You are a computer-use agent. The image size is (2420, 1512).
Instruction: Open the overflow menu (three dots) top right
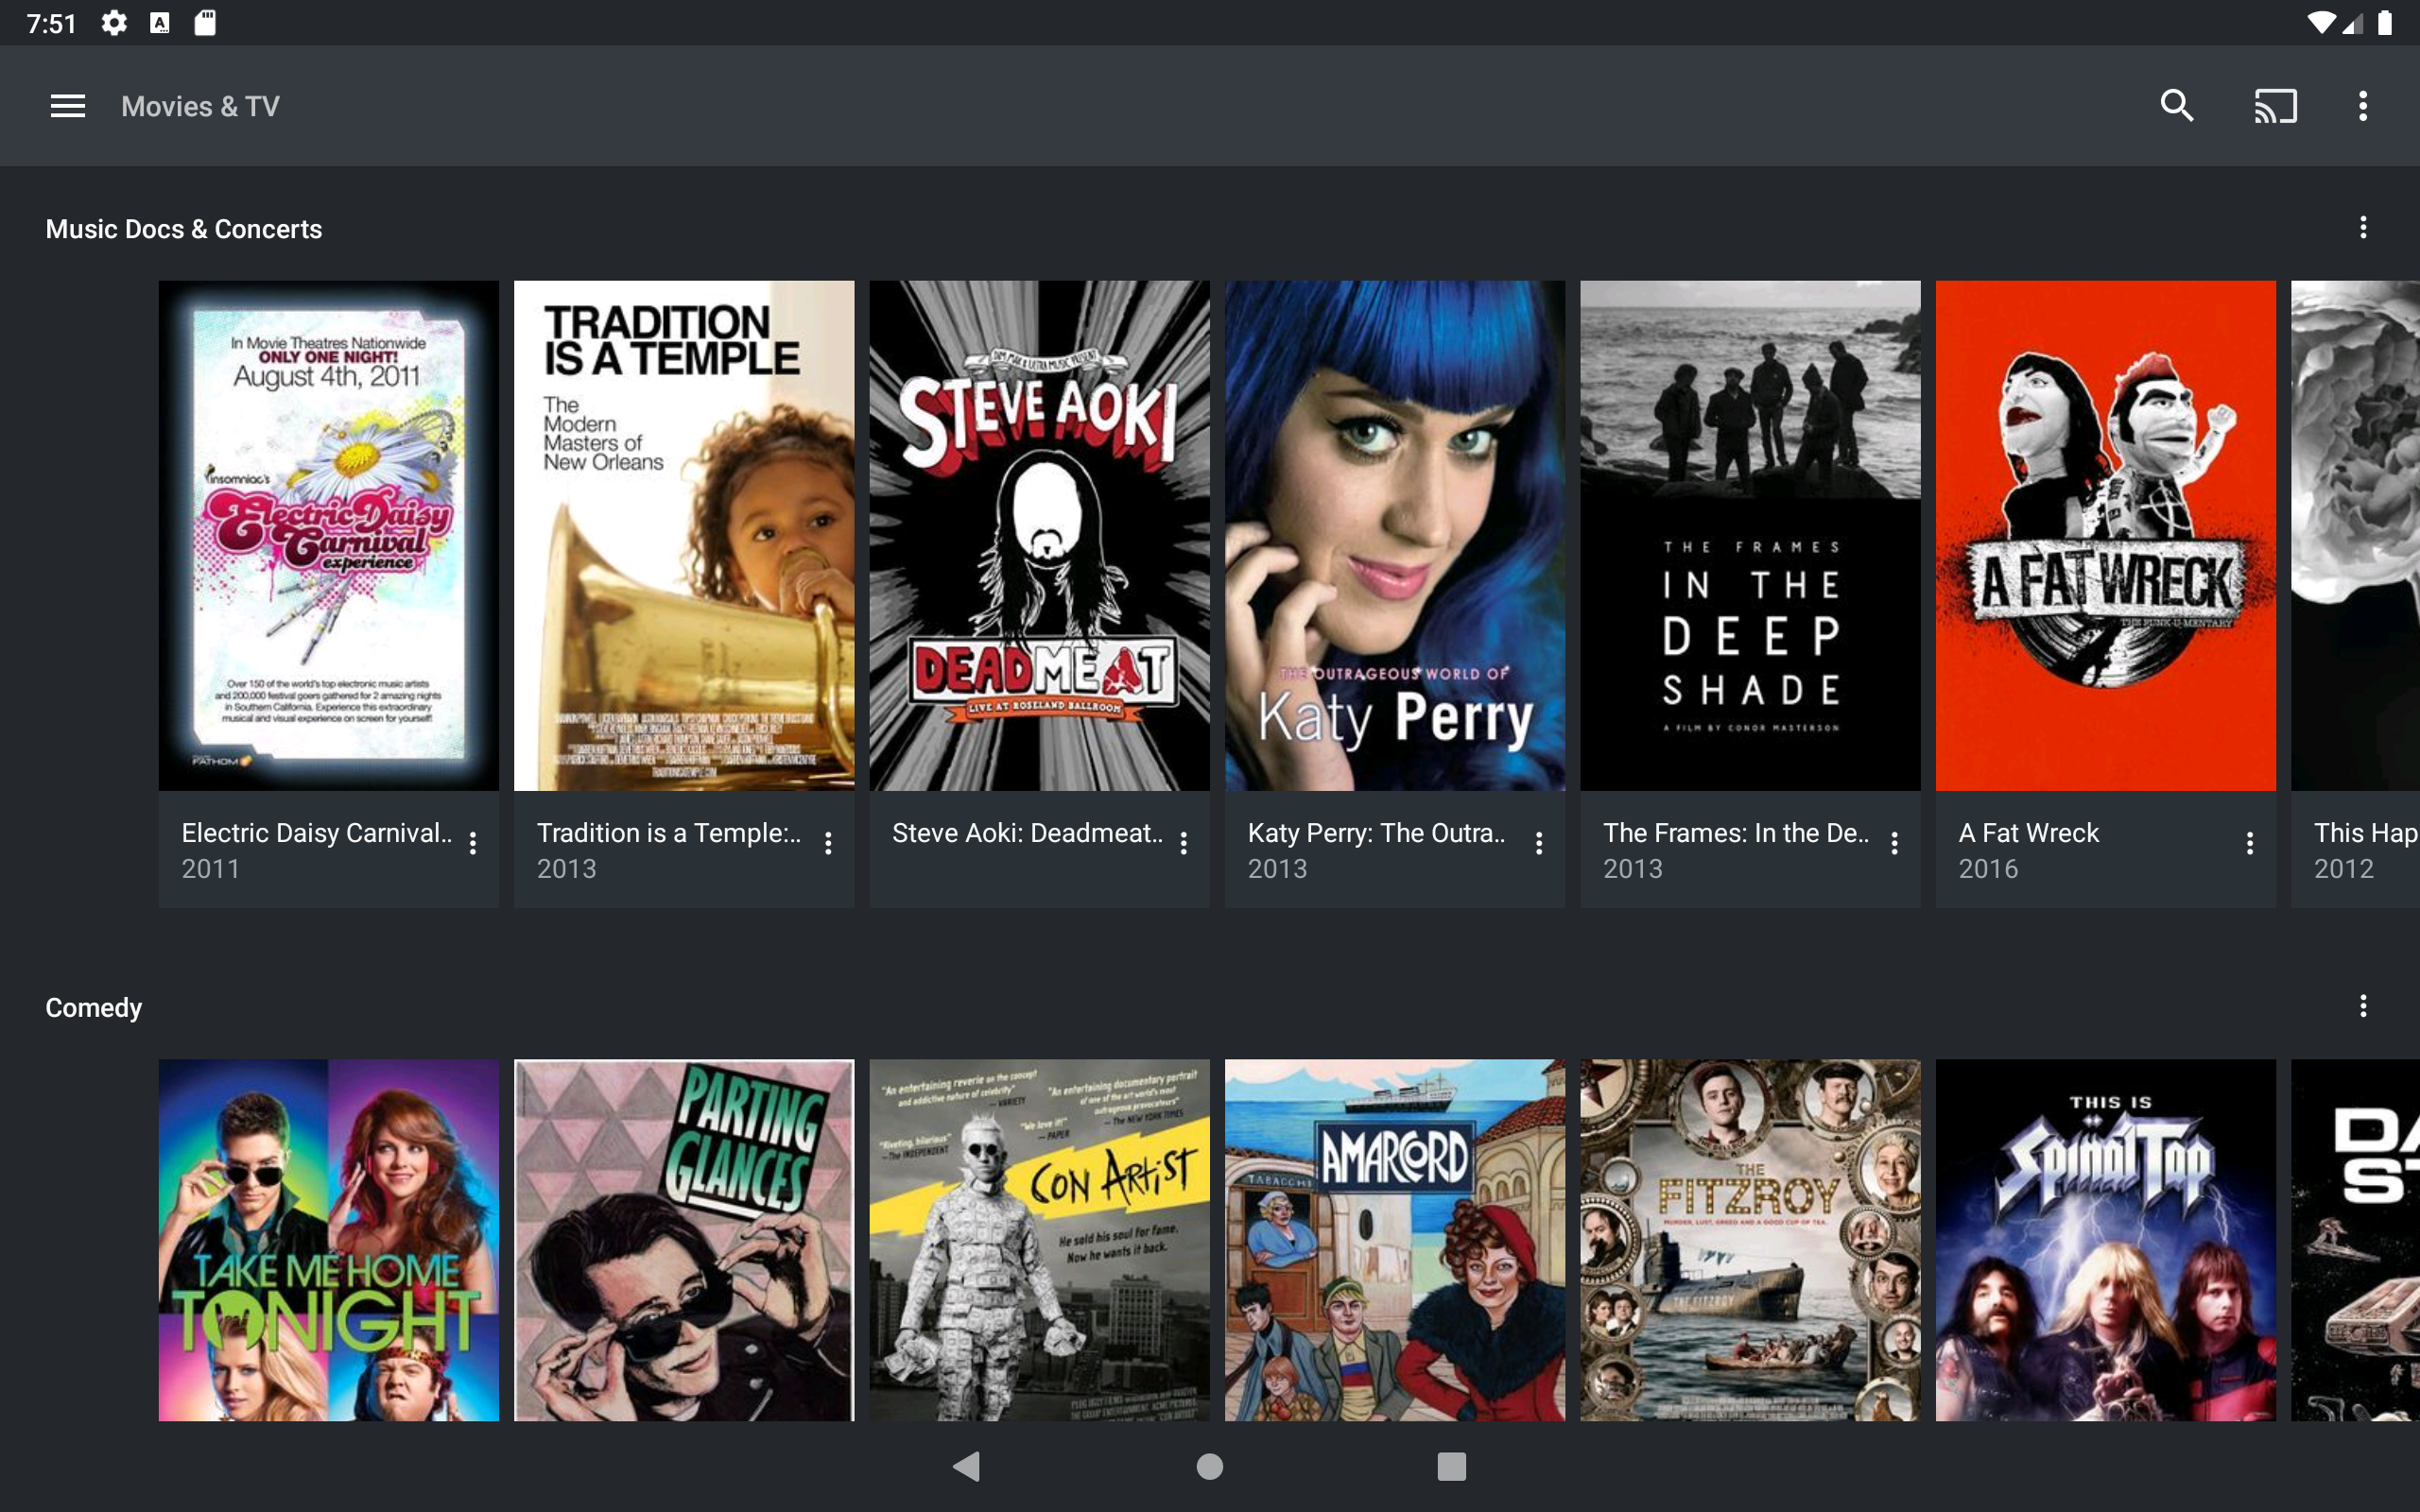pos(2364,106)
